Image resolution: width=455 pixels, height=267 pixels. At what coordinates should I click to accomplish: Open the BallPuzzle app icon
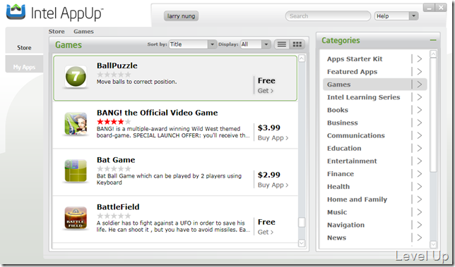(x=76, y=77)
